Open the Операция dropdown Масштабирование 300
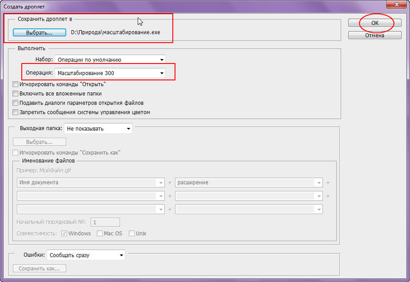The image size is (410, 282). 110,73
